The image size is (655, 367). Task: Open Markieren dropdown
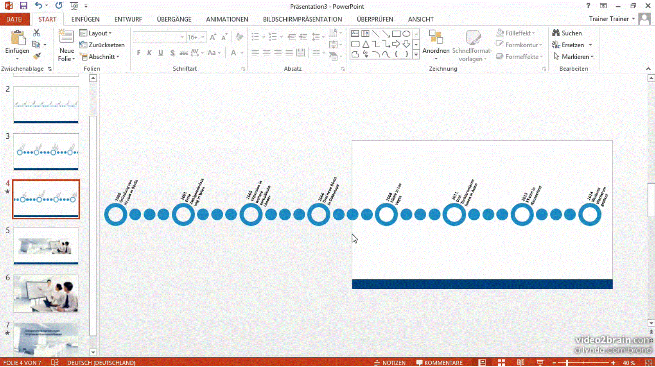pos(574,57)
